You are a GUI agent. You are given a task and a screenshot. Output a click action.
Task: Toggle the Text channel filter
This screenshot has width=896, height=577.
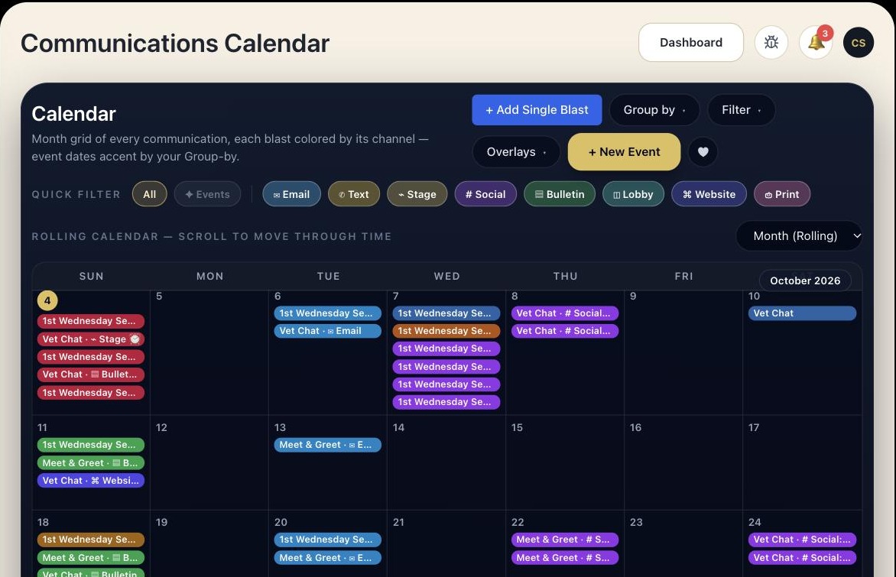(354, 194)
